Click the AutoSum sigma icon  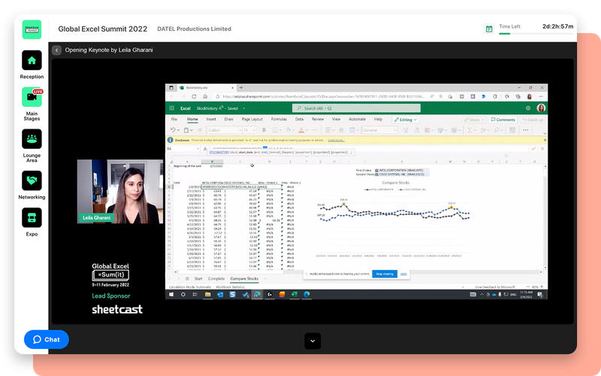click(x=470, y=130)
